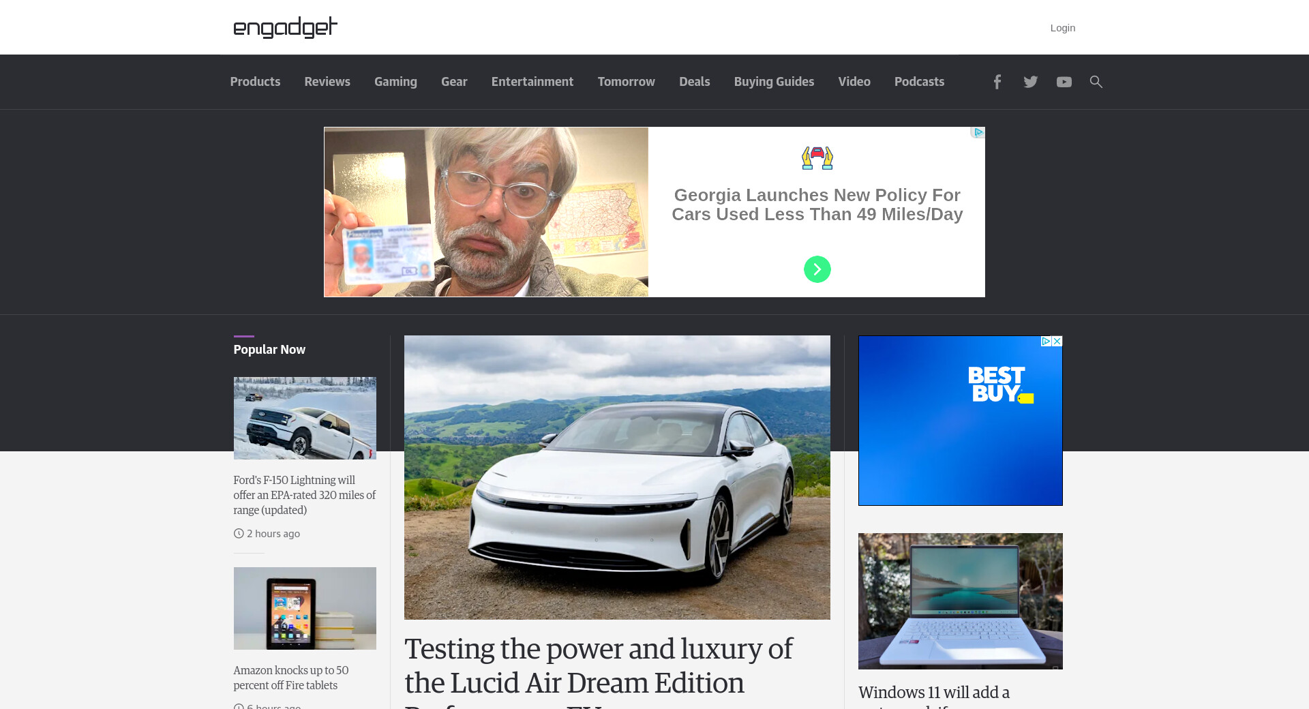The image size is (1309, 709).
Task: Open the Lucid Air Dream Edition headline
Action: coord(599,672)
